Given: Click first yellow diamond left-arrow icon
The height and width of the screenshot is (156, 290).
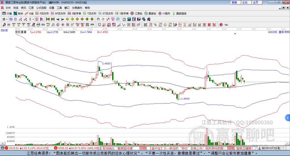Looking at the screenshot, I should tap(67, 19).
